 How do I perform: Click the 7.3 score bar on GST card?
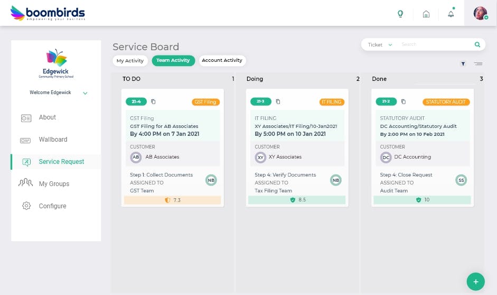[173, 200]
